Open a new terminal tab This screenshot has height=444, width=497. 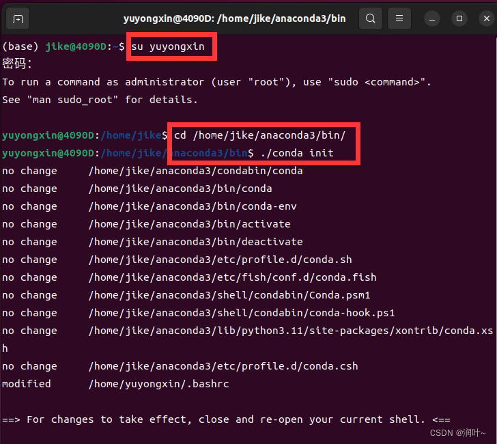coord(18,19)
